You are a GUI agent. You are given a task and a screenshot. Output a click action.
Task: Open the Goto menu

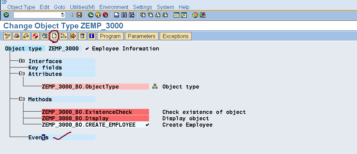[x=59, y=7]
